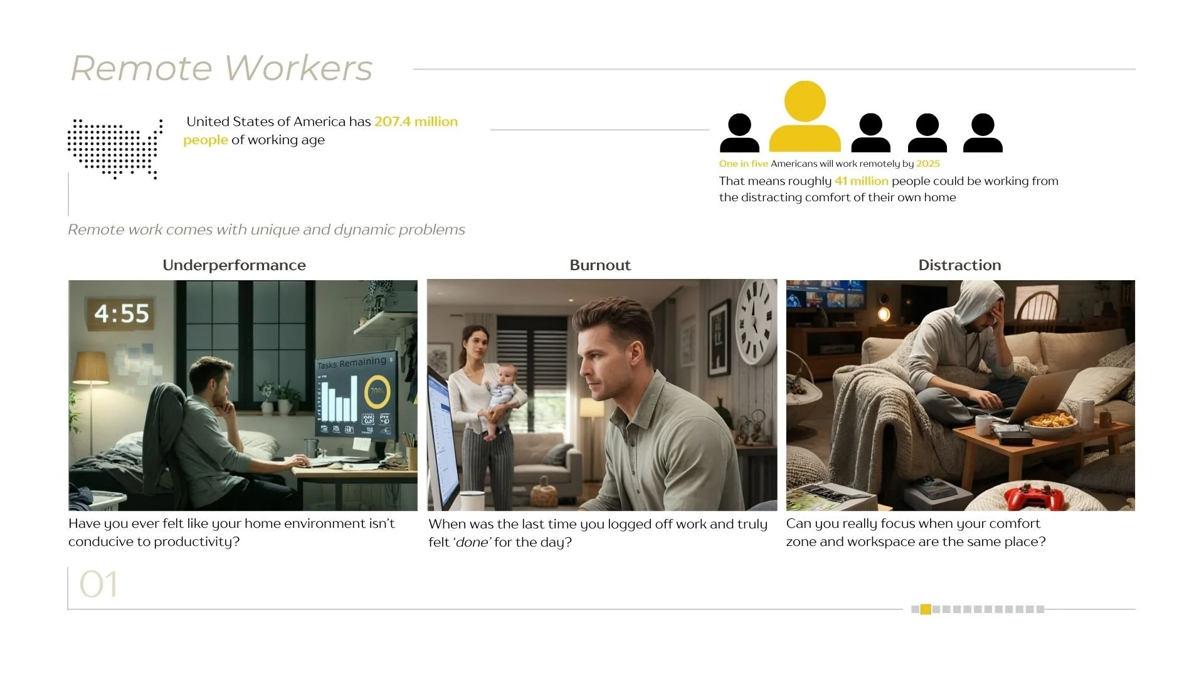Click the slide number 01
Image resolution: width=1204 pixels, height=677 pixels.
[x=98, y=585]
